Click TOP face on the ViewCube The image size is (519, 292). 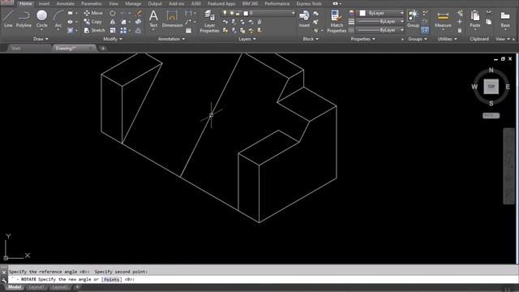491,87
